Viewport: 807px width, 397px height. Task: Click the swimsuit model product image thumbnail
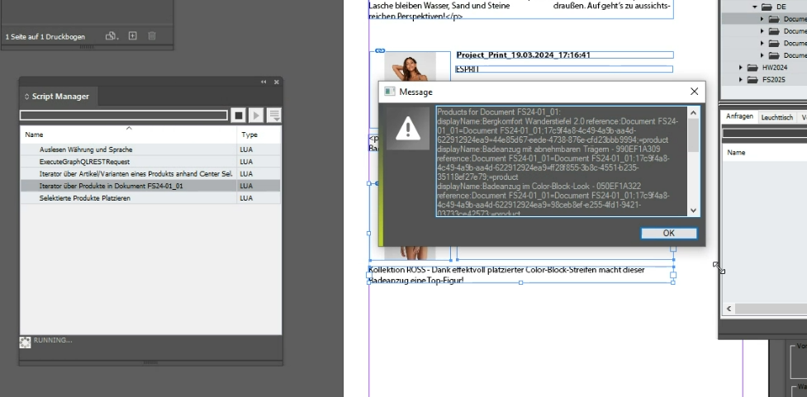click(411, 67)
